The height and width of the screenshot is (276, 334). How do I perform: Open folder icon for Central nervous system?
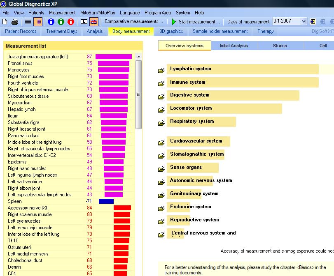click(161, 235)
